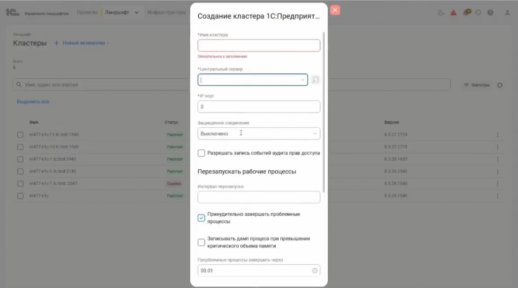Image resolution: width=518 pixels, height=288 pixels.
Task: Click cluster name er477-e1c-1.tc.test:2041
Action: 53,183
